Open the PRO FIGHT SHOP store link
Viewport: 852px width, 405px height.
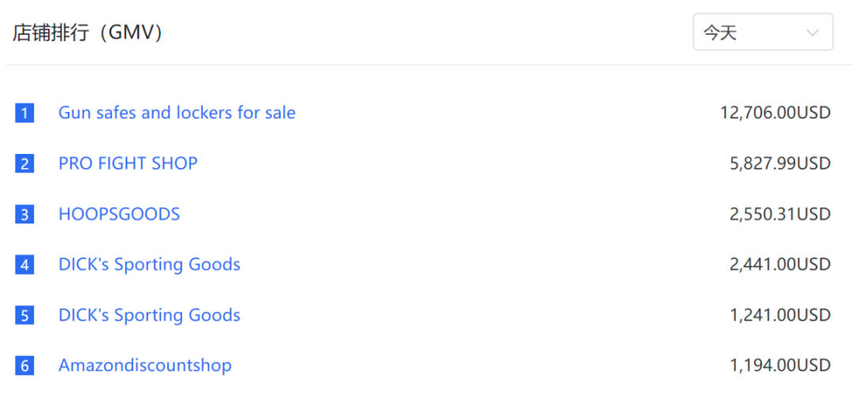(128, 163)
